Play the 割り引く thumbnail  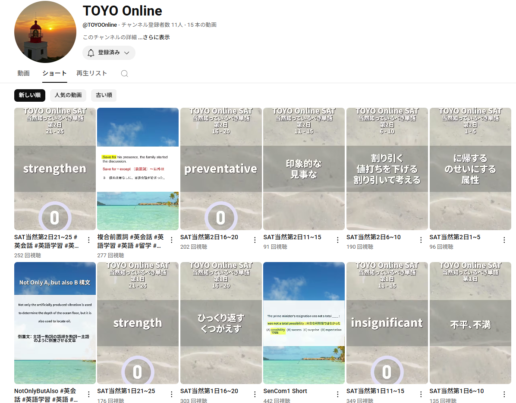pos(387,169)
